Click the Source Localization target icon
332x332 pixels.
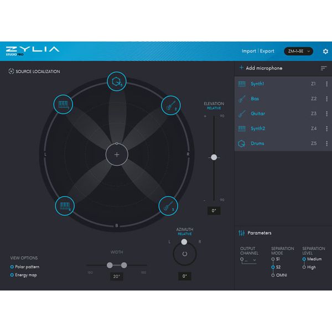(x=11, y=71)
